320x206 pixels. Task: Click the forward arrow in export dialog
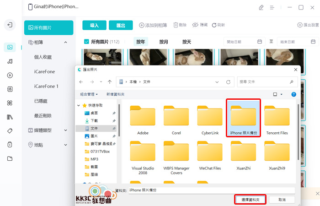tap(92, 82)
